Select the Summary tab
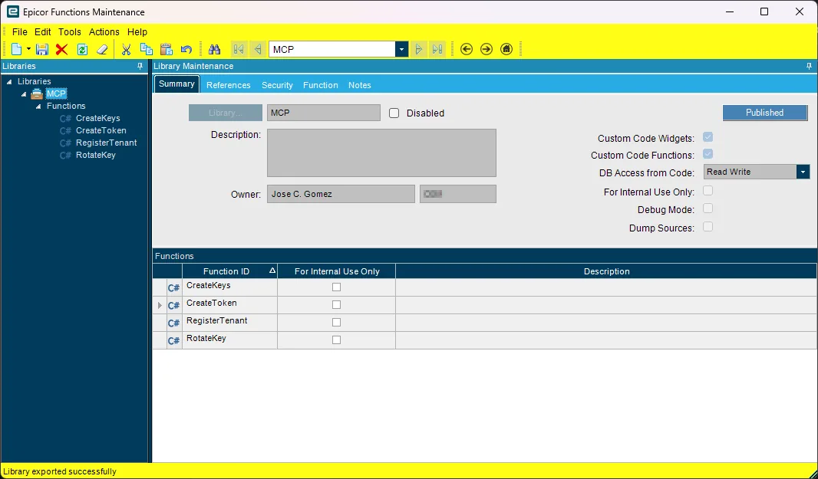818x479 pixels. point(176,84)
